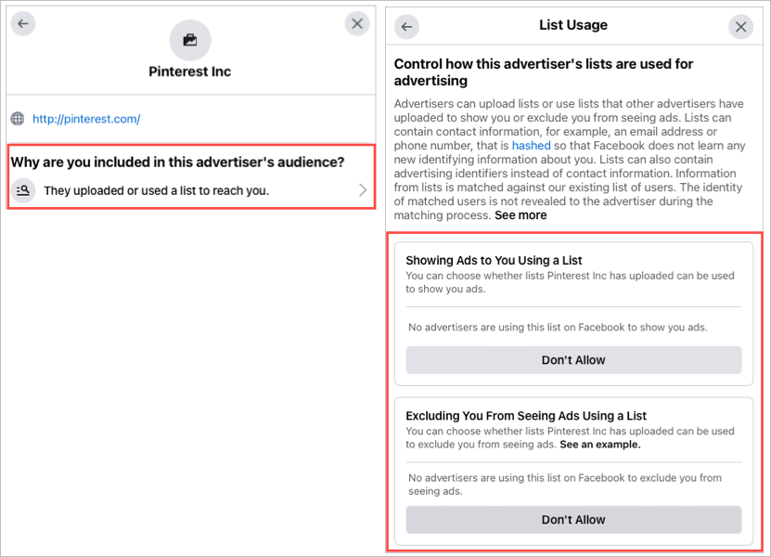Click 'Why are you included' heading

(x=177, y=162)
